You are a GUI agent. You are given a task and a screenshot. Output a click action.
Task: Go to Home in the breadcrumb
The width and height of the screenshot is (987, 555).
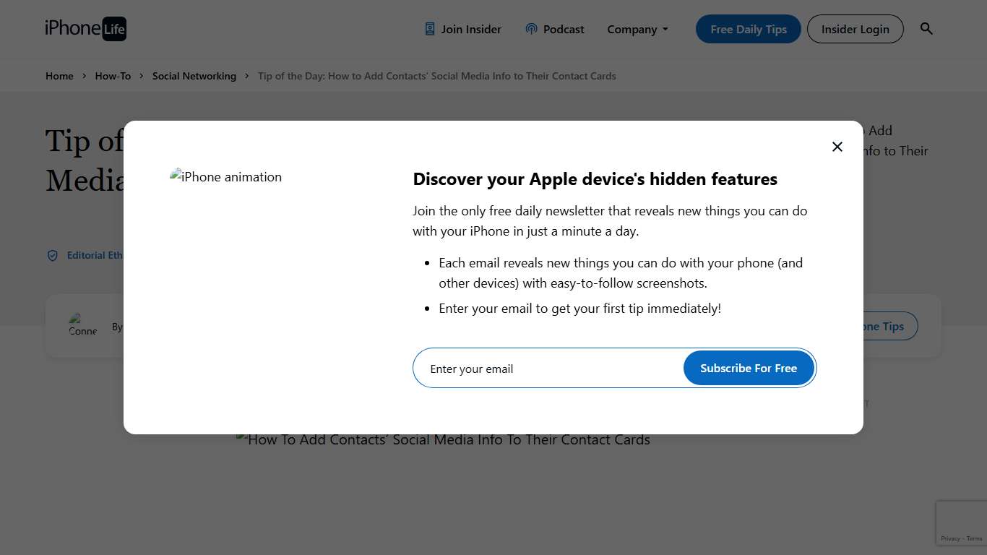[59, 76]
